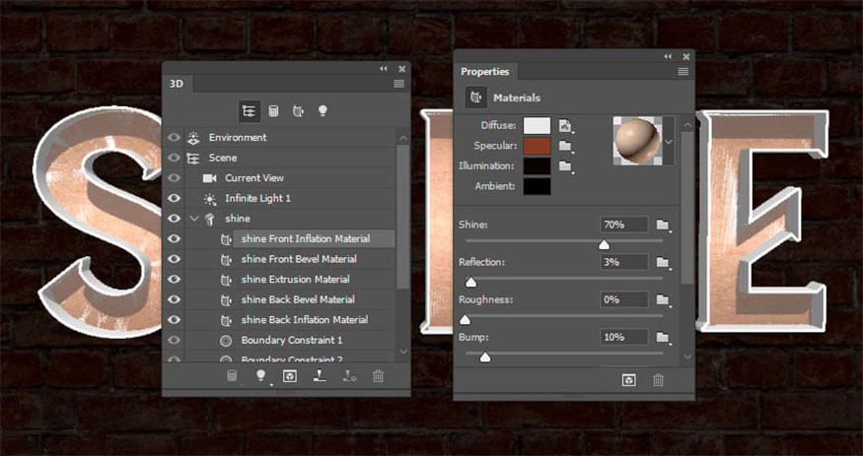The image size is (863, 456).
Task: Select shine Back Inflation Material entry
Action: coord(304,320)
